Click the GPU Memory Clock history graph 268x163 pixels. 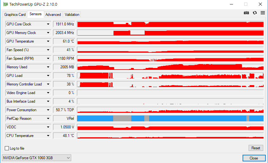[x=170, y=33]
